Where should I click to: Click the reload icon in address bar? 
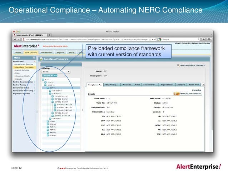coord(155,39)
